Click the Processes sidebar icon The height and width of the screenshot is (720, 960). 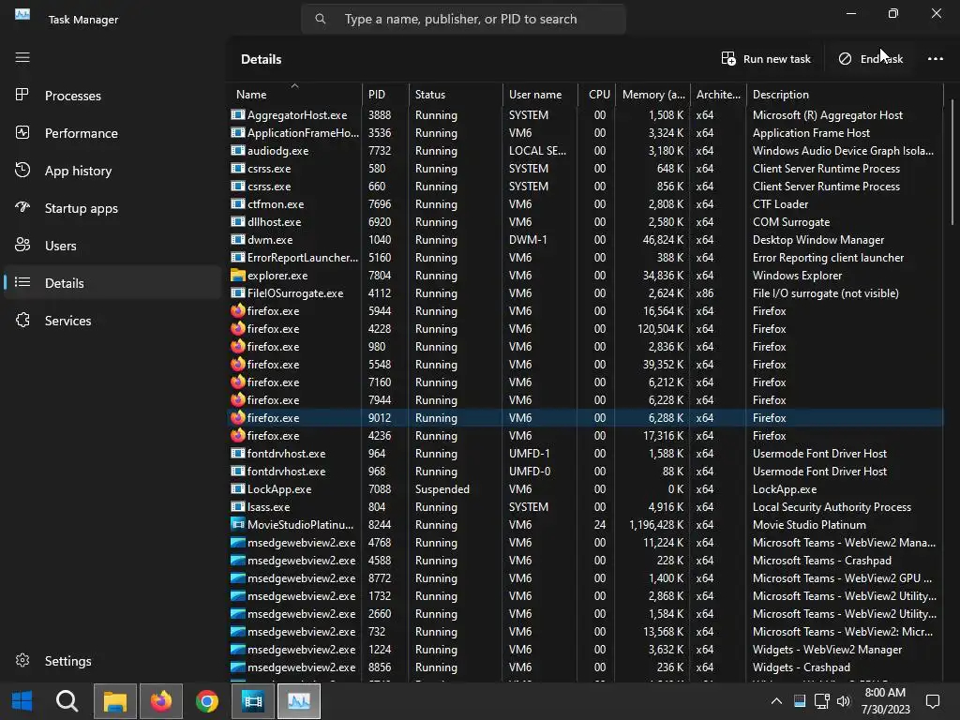pyautogui.click(x=22, y=95)
